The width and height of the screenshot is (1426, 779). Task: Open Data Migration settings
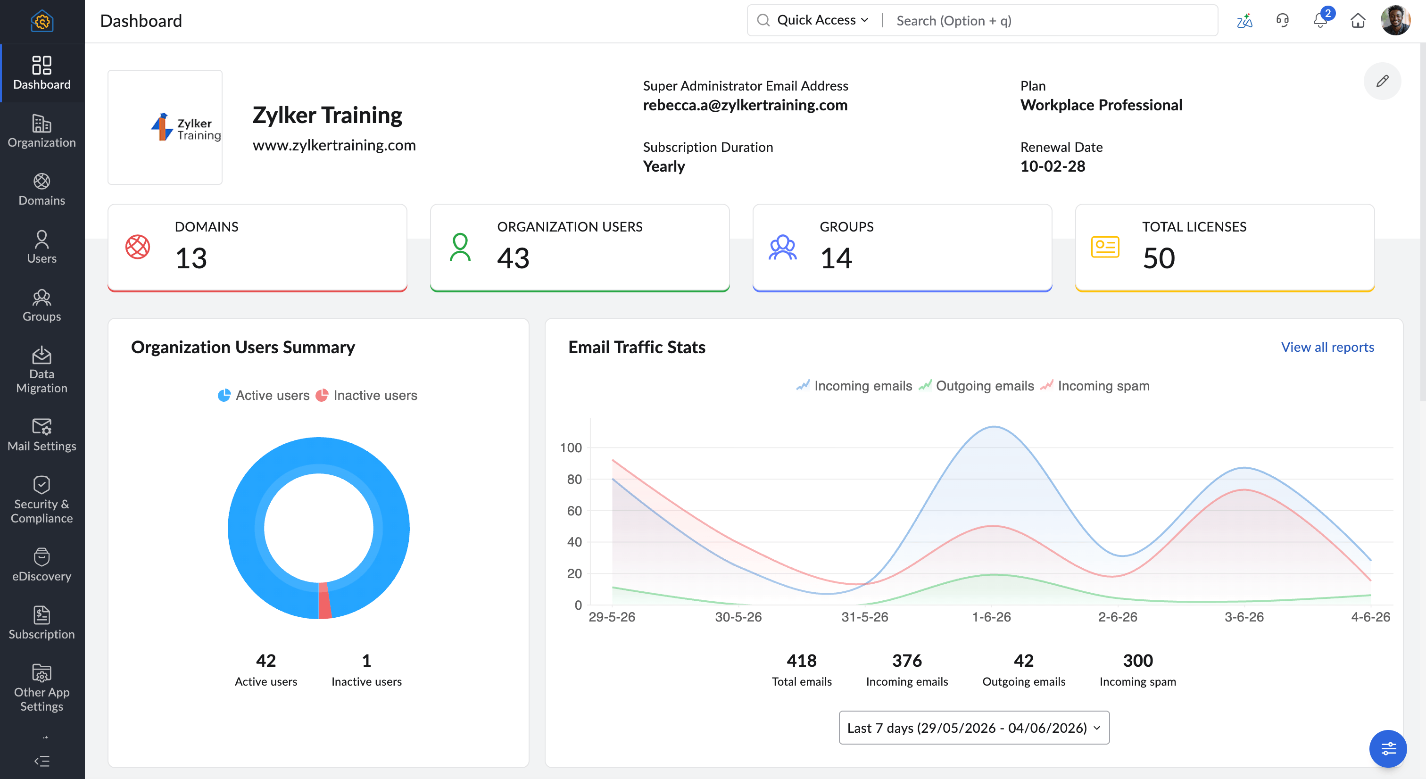42,370
